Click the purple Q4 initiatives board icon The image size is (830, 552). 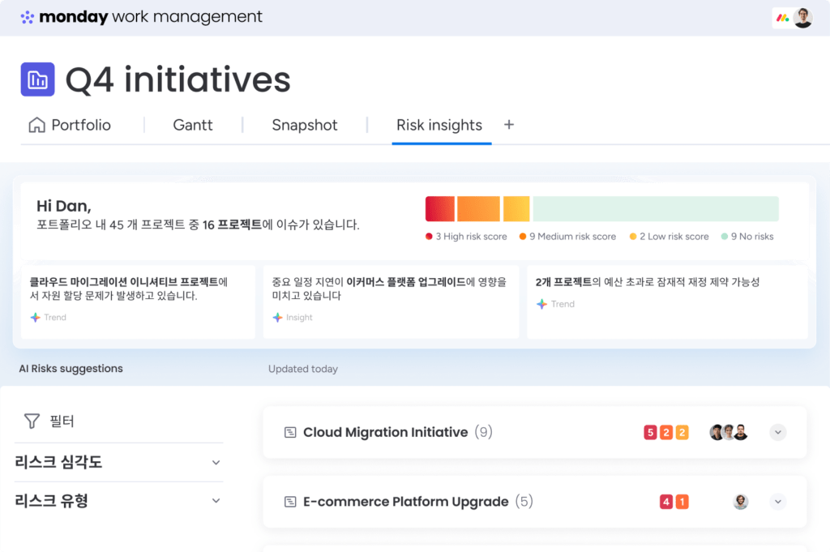coord(37,79)
